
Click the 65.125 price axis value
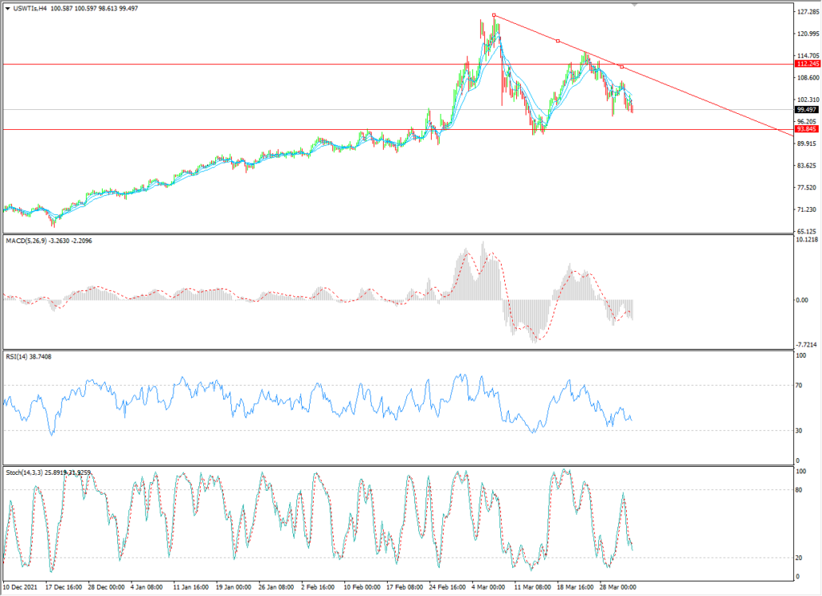808,231
